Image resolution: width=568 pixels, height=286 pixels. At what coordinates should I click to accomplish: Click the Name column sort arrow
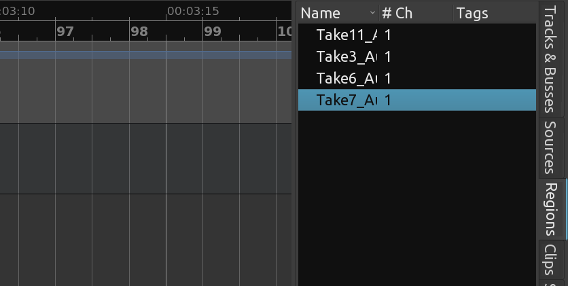coord(372,13)
